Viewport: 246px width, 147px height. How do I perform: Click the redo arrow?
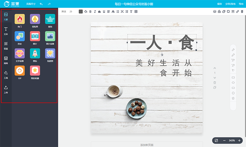pyautogui.click(x=49, y=4)
